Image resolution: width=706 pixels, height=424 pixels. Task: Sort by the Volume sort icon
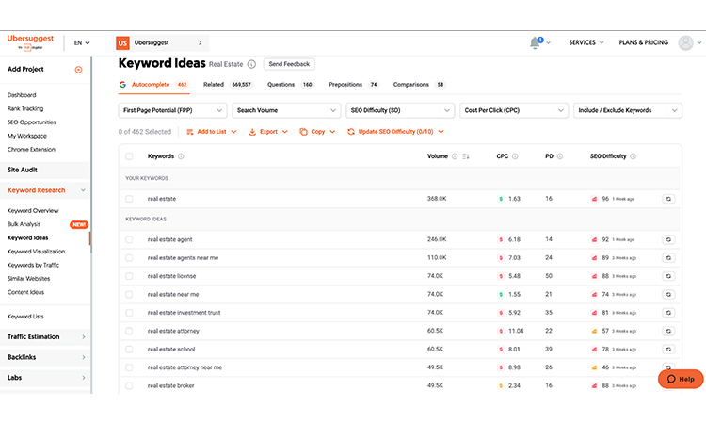[466, 156]
